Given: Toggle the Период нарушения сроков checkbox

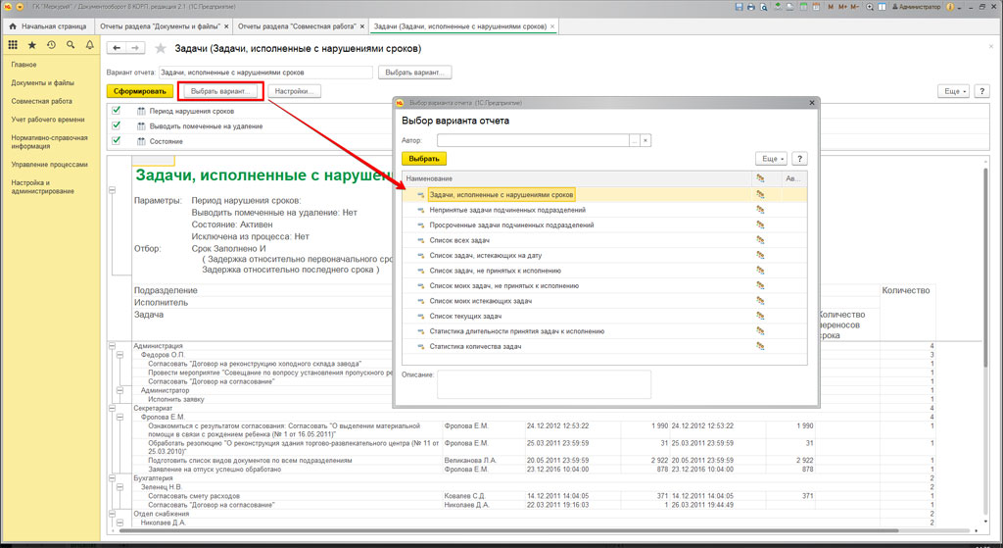Looking at the screenshot, I should tap(116, 110).
